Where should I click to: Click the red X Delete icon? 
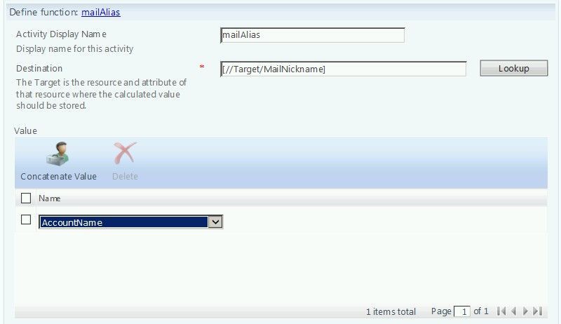[x=125, y=153]
